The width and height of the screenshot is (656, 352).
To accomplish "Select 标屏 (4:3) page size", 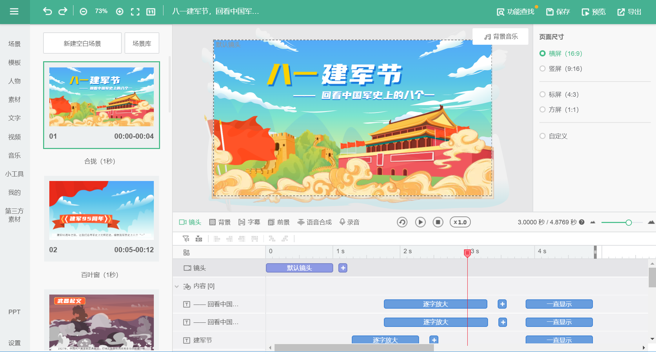I will pyautogui.click(x=559, y=94).
